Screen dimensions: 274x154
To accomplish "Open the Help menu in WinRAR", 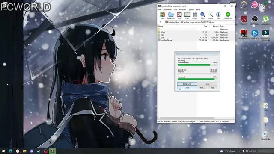I will (x=198, y=9).
